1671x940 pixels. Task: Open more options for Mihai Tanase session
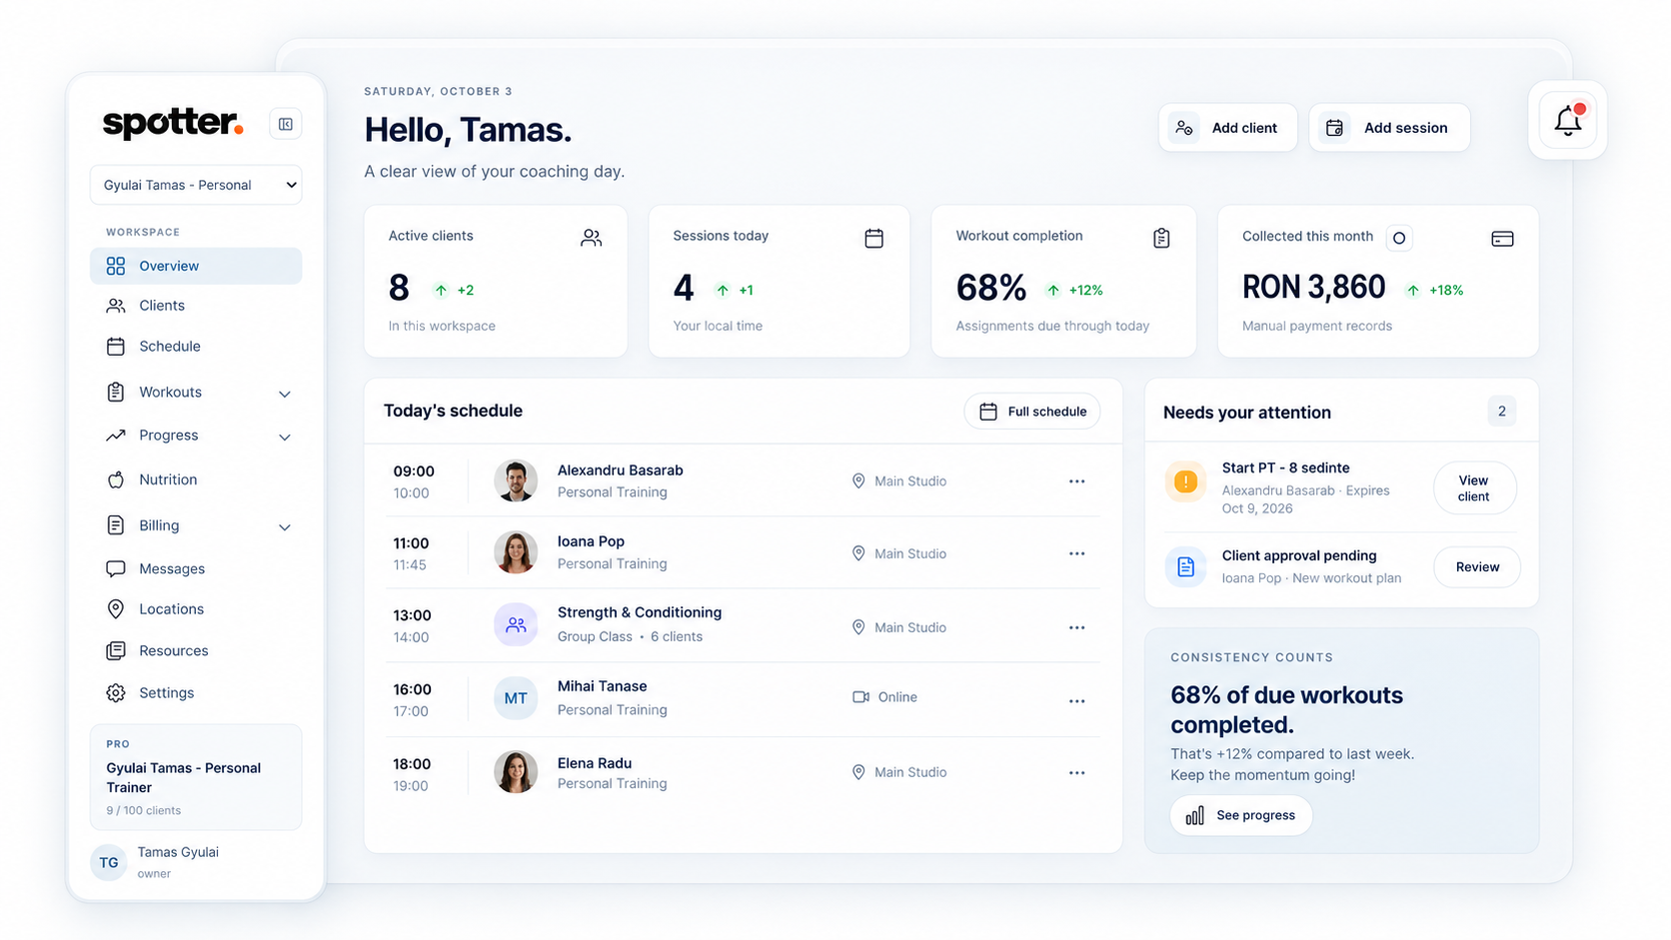[1076, 701]
